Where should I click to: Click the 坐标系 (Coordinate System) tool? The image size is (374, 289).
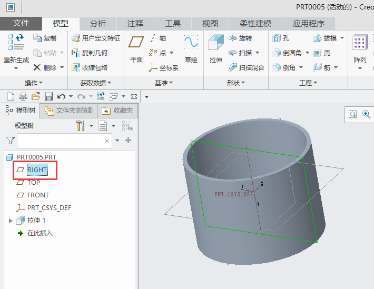164,67
